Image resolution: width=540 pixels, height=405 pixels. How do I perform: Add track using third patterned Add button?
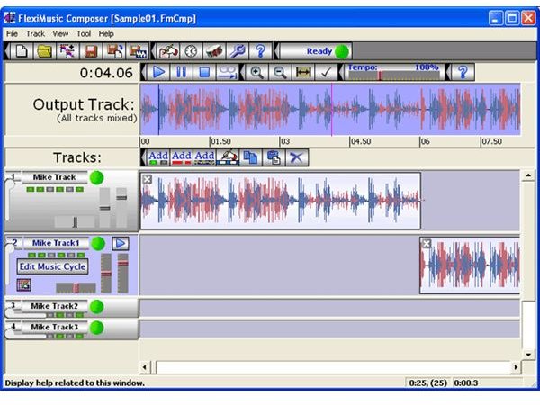click(x=204, y=157)
